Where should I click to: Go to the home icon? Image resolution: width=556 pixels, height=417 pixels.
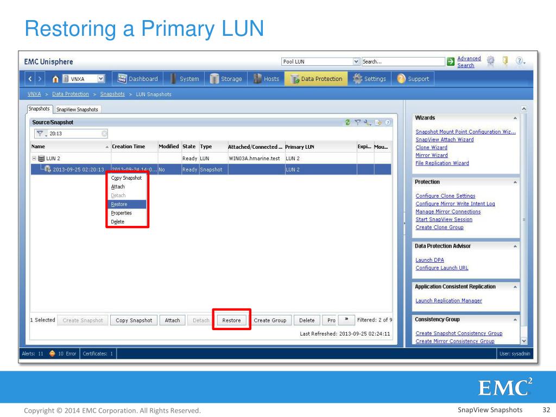point(55,79)
